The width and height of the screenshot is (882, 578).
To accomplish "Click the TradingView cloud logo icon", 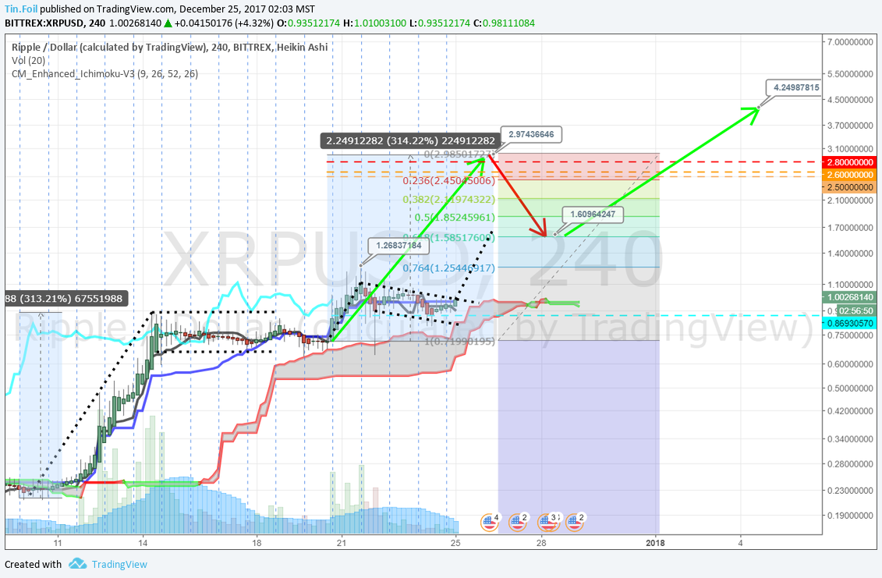I will pos(78,564).
